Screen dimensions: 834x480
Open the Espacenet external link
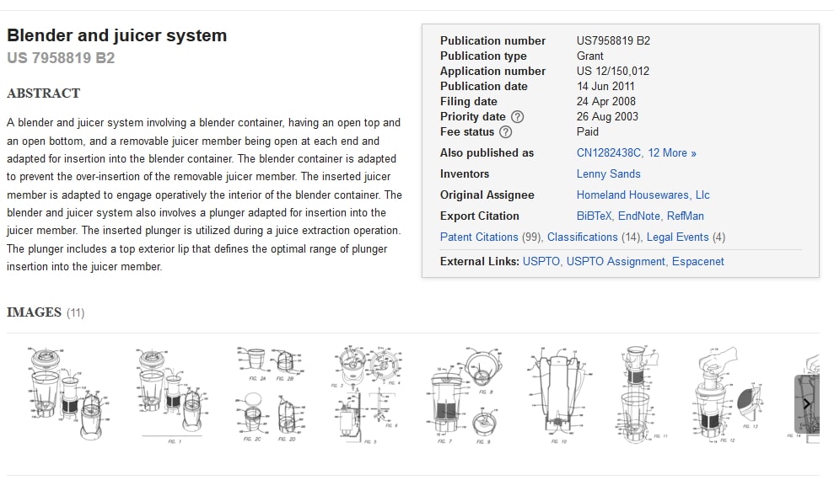pos(698,262)
